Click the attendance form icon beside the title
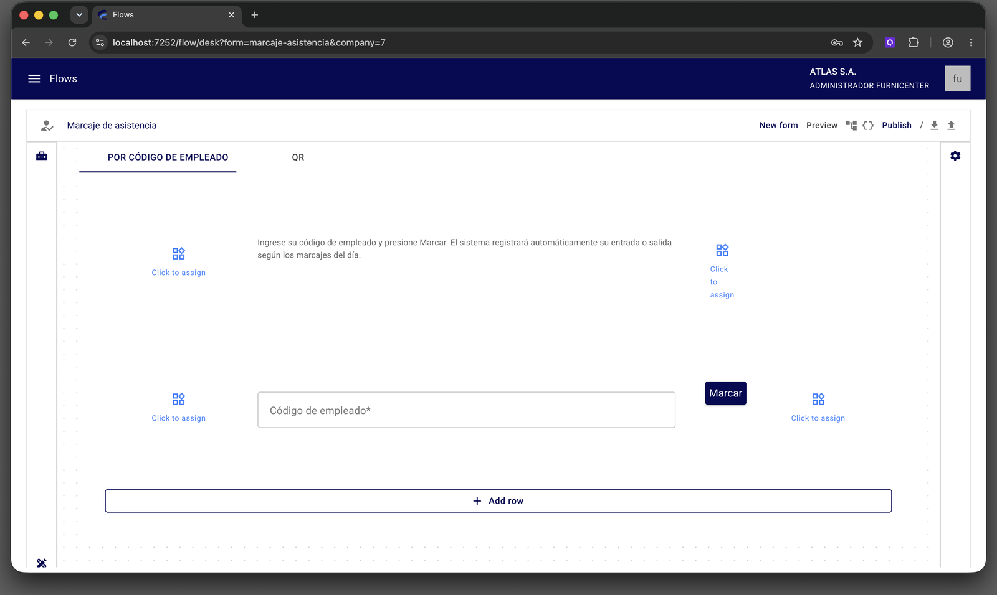The image size is (997, 595). [47, 126]
